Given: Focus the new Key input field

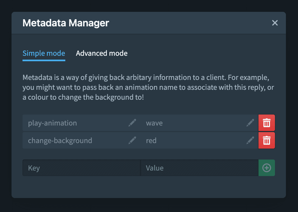Looking at the screenshot, I should [x=81, y=168].
